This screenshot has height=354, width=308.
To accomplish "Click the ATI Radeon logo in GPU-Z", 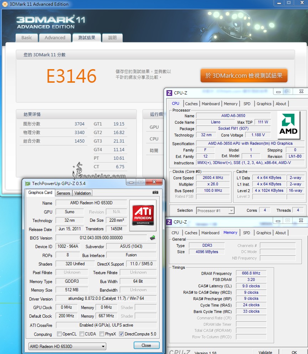I will [143, 215].
